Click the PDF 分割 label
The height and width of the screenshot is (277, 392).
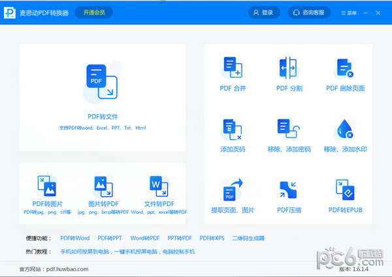(289, 88)
